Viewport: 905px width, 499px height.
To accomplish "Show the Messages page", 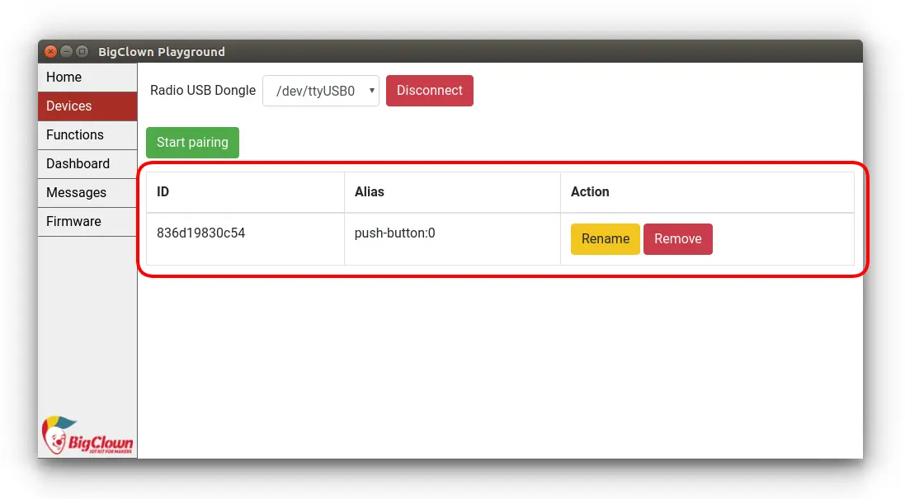I will (87, 193).
